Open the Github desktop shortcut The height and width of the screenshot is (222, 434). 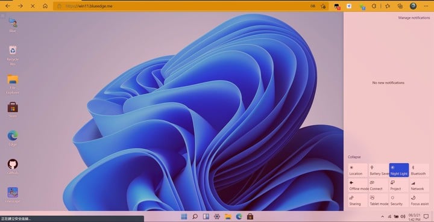(13, 167)
